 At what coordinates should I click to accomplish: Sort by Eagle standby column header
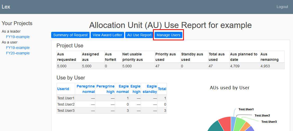(150, 89)
